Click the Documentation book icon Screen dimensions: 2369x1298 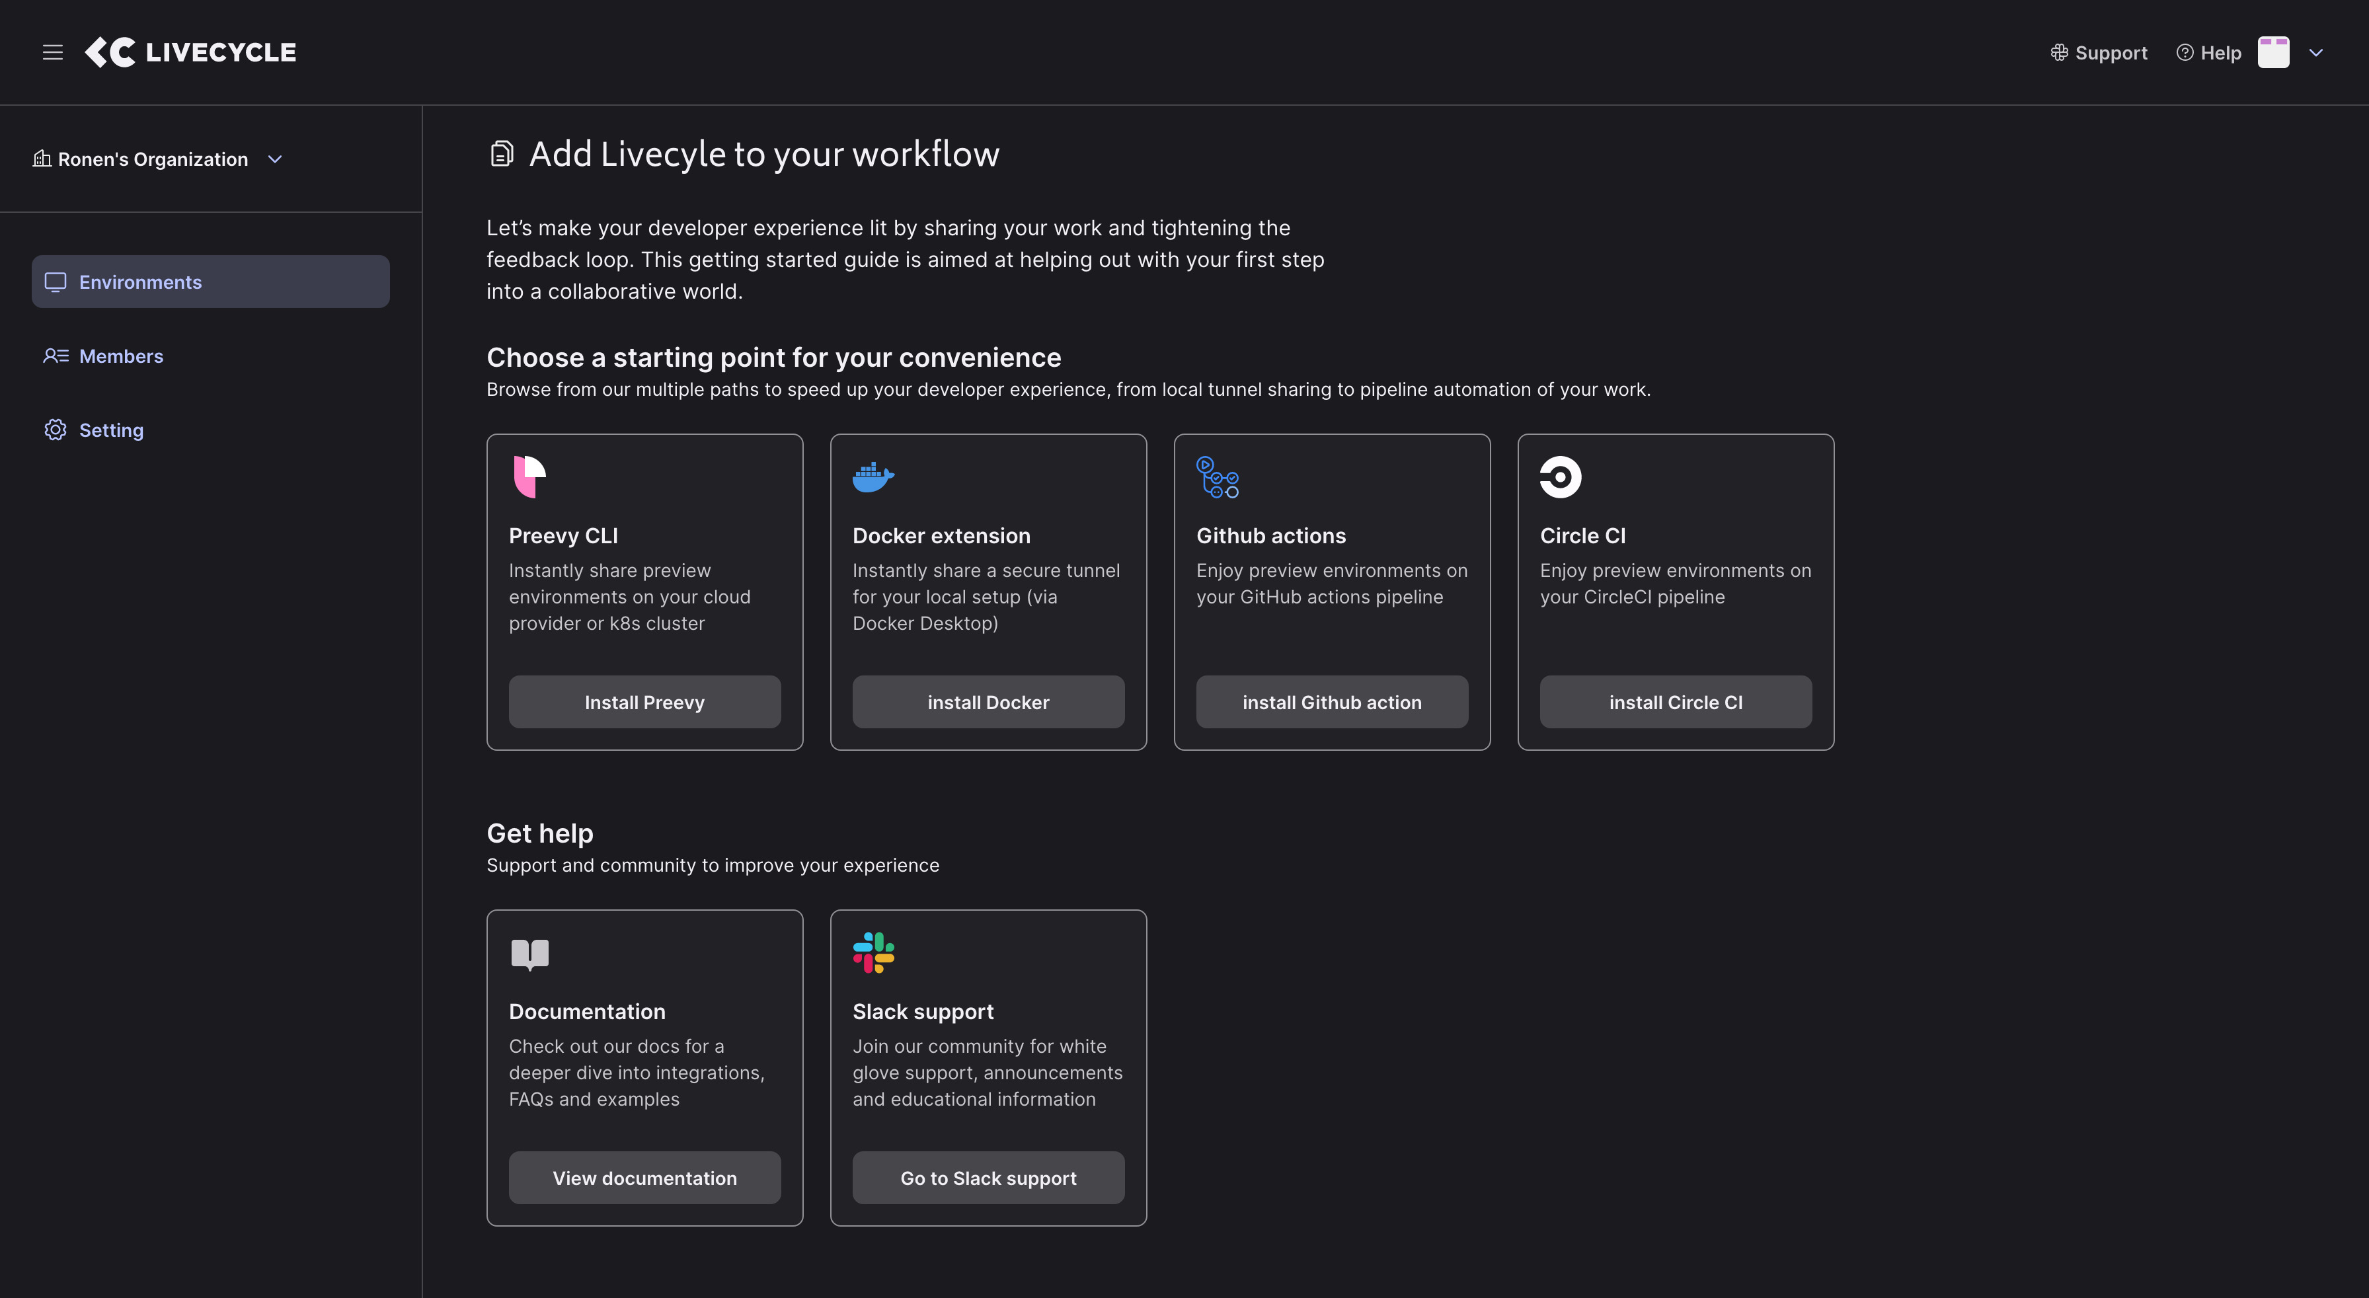click(x=529, y=953)
